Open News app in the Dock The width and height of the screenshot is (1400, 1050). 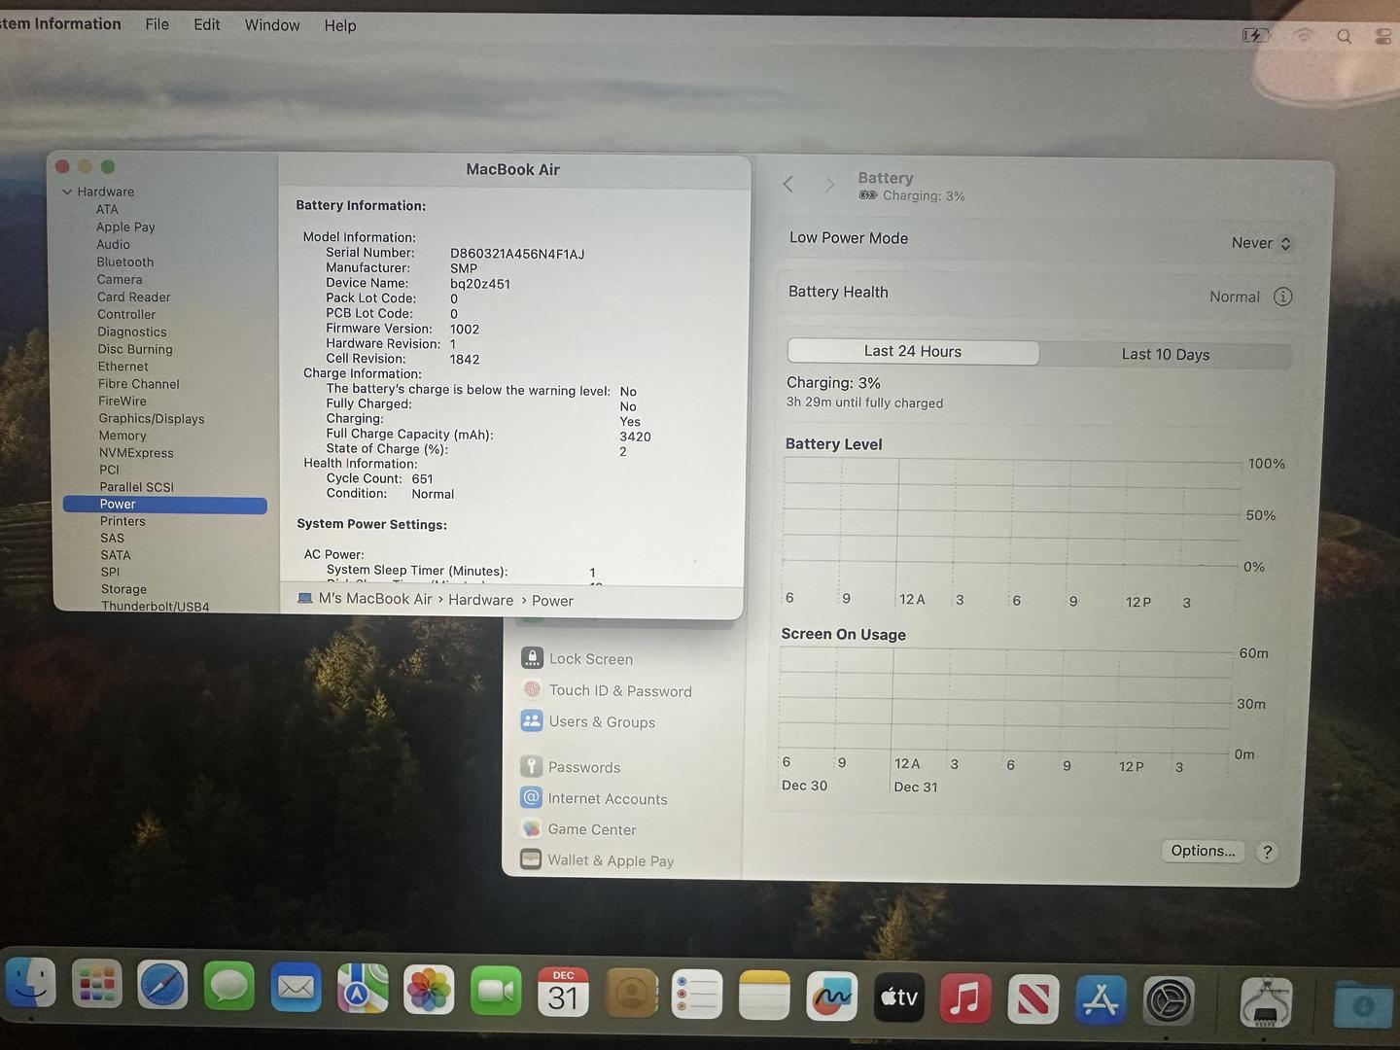[1032, 998]
